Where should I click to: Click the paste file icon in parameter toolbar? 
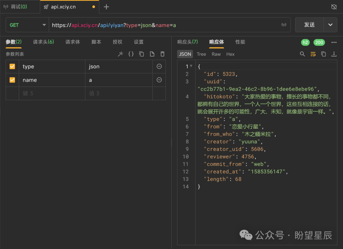152,54
